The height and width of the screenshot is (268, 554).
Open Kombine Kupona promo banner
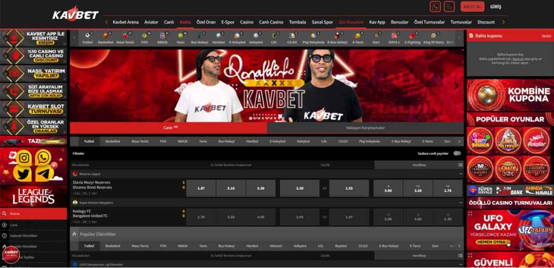pos(510,95)
